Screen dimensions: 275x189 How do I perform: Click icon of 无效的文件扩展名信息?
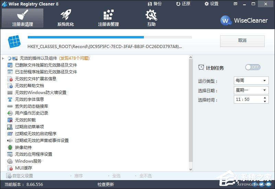[10, 79]
